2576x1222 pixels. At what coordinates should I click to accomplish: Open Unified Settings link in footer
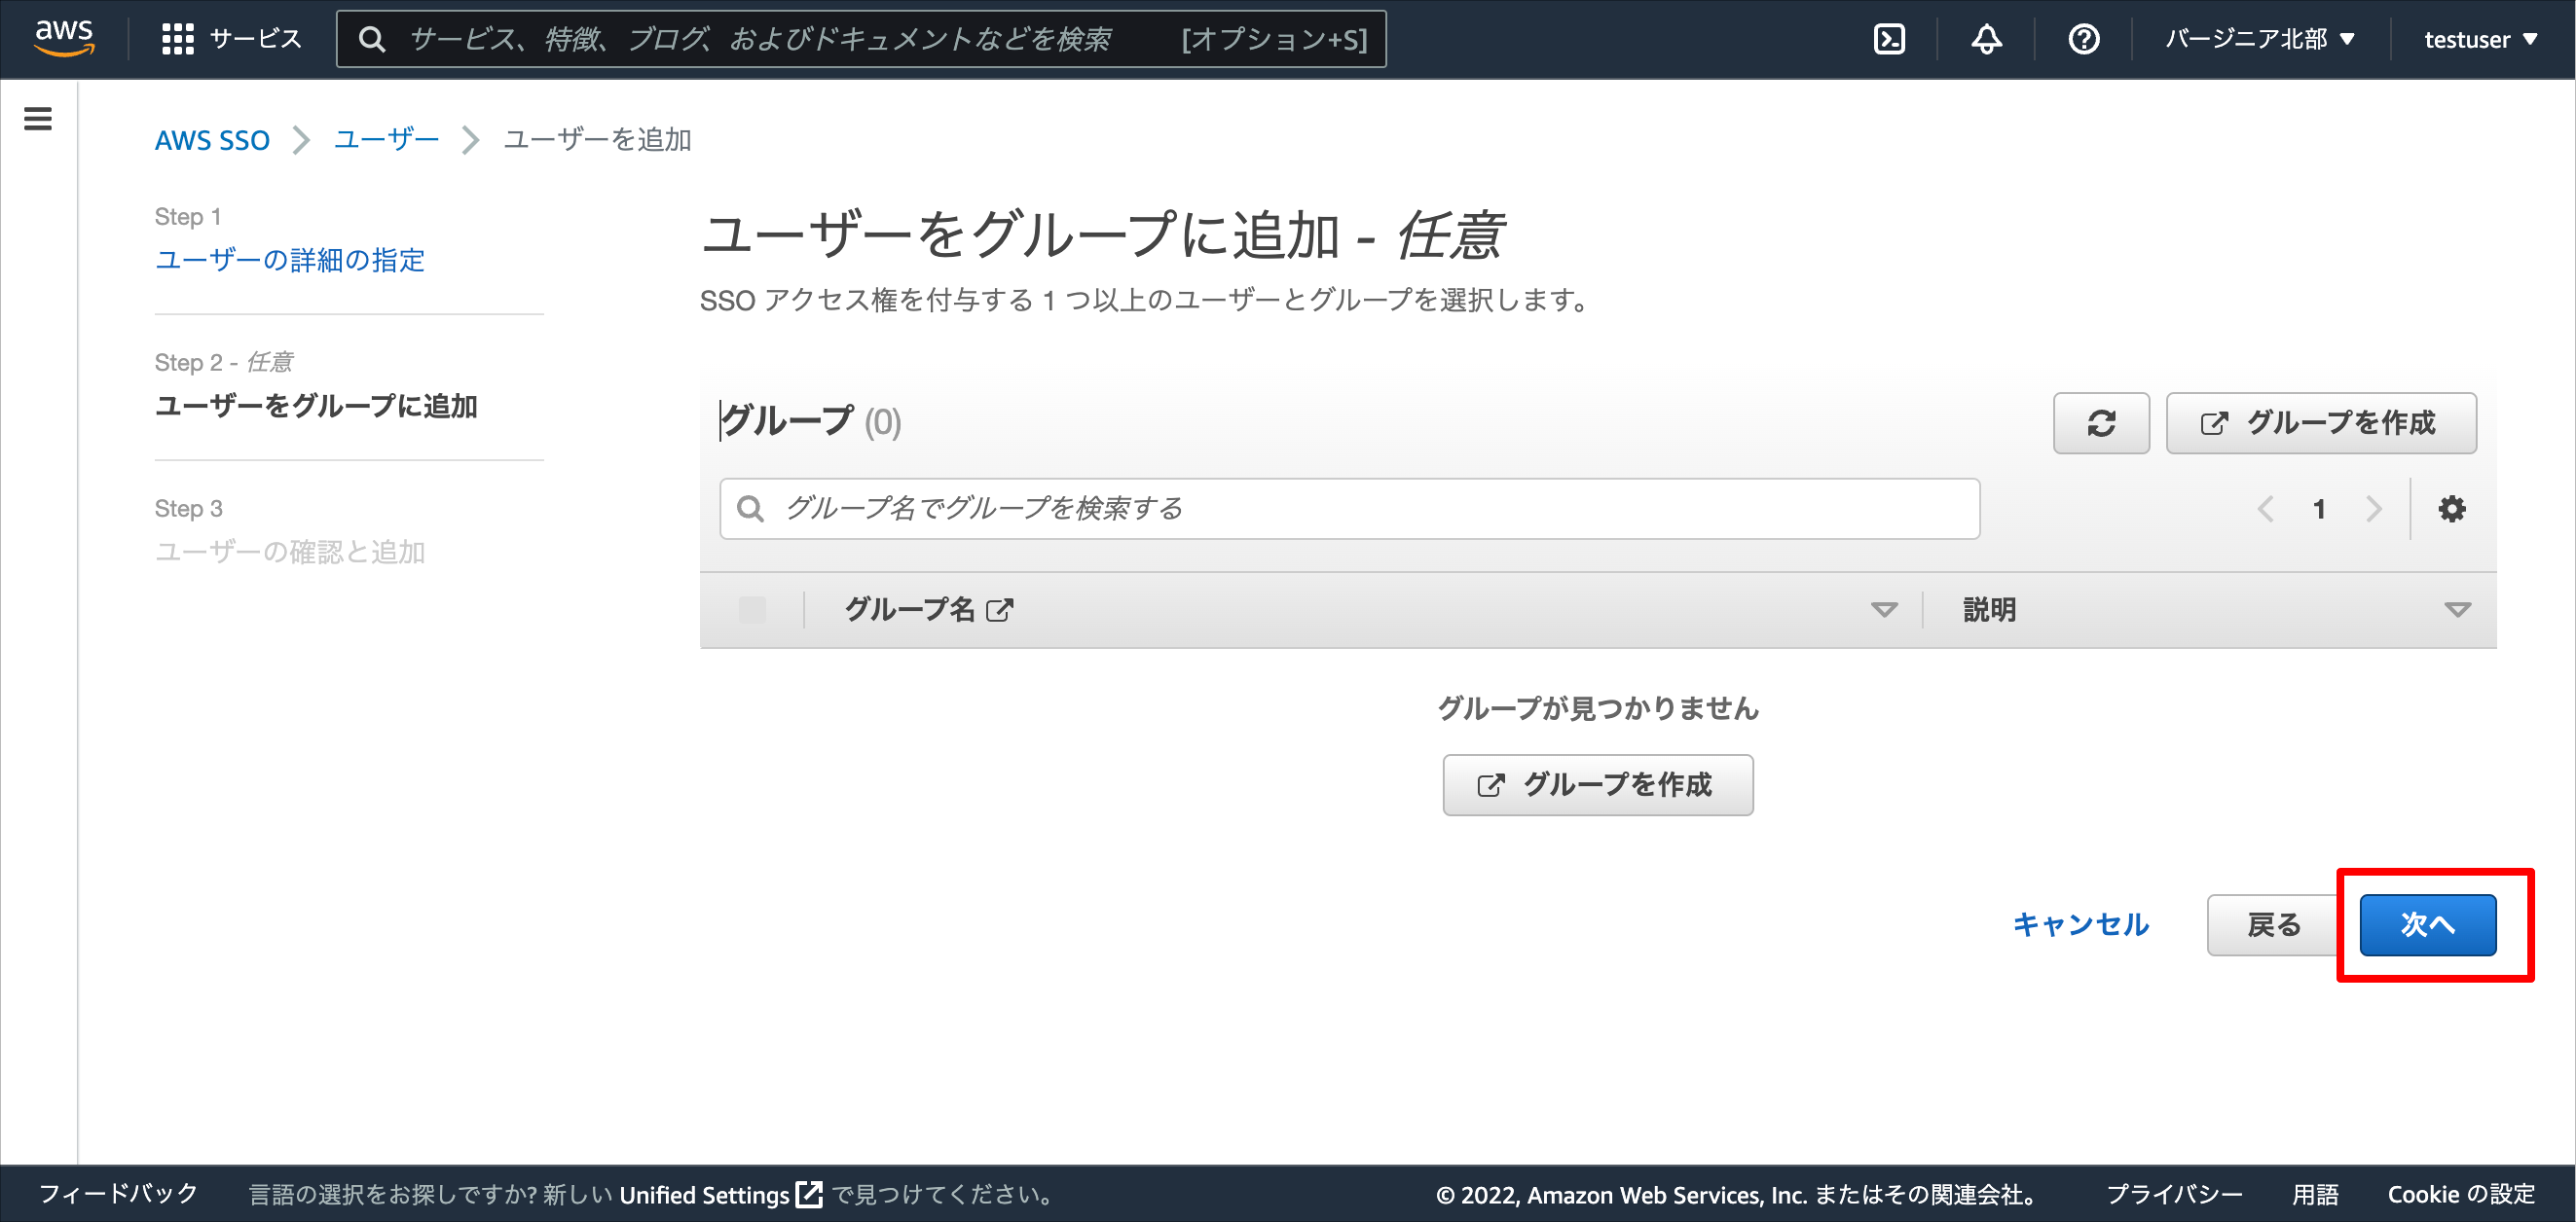(720, 1194)
